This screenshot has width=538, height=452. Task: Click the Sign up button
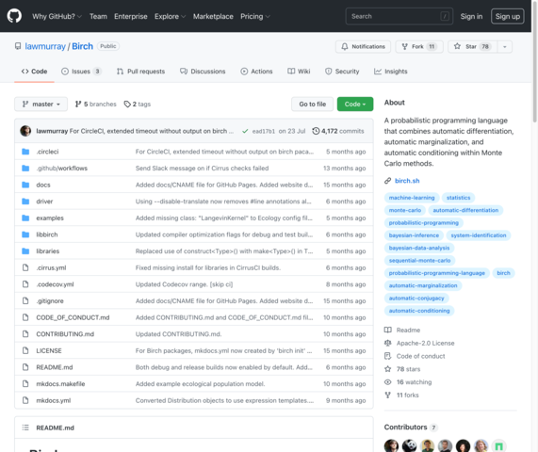coord(508,16)
